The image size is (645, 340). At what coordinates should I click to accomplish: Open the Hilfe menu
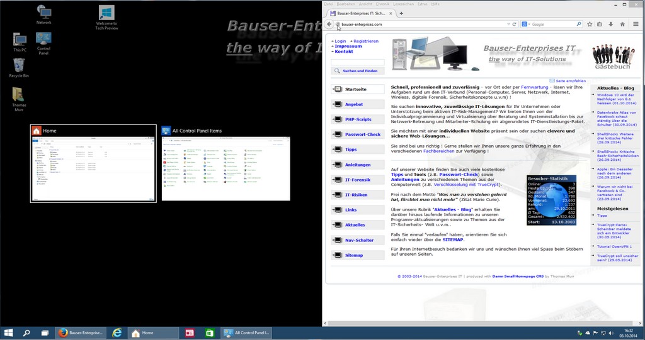click(x=435, y=4)
